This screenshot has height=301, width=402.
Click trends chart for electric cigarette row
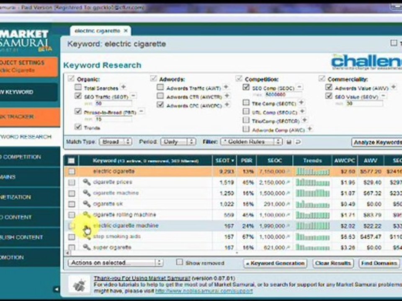(x=312, y=171)
